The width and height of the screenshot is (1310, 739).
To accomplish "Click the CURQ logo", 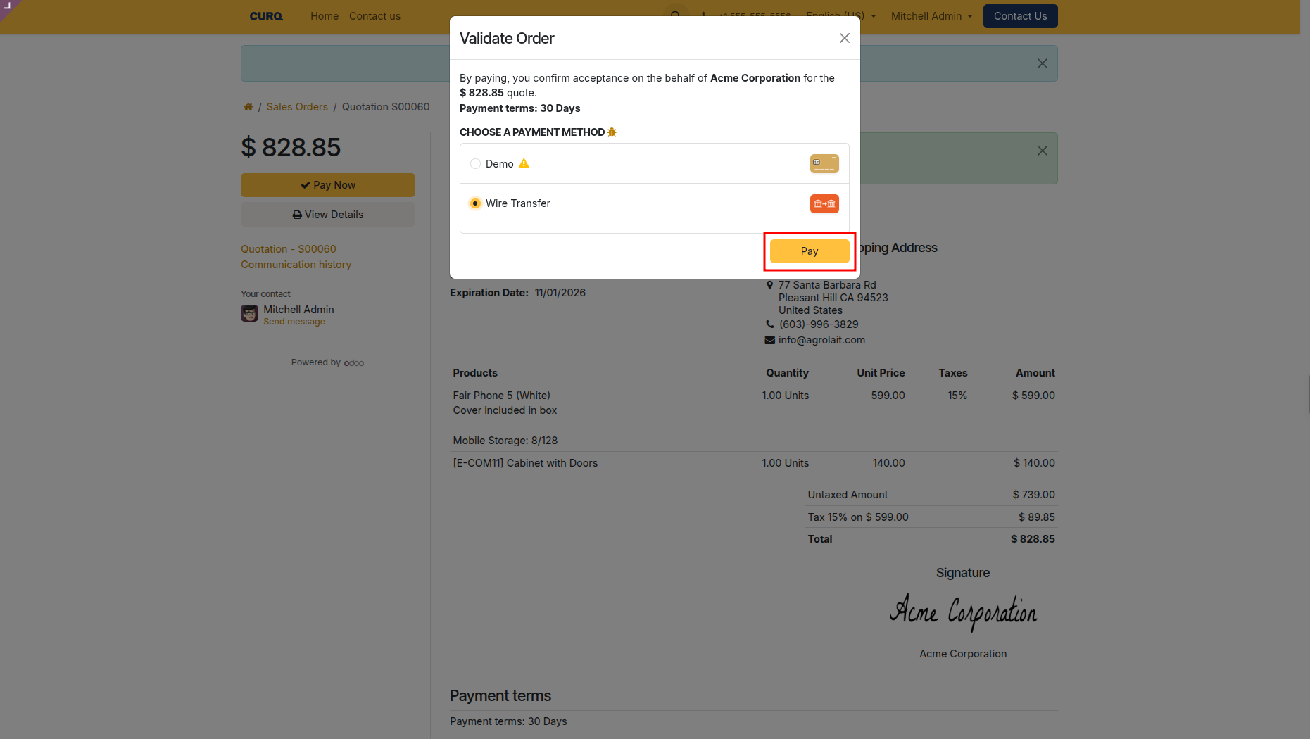I will click(266, 16).
